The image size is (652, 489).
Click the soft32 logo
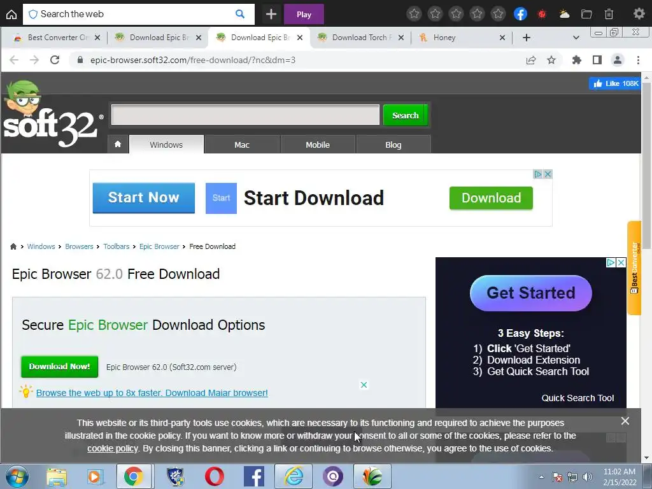(52, 115)
